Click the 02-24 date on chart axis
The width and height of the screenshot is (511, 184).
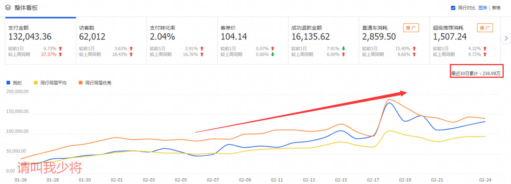pyautogui.click(x=485, y=179)
